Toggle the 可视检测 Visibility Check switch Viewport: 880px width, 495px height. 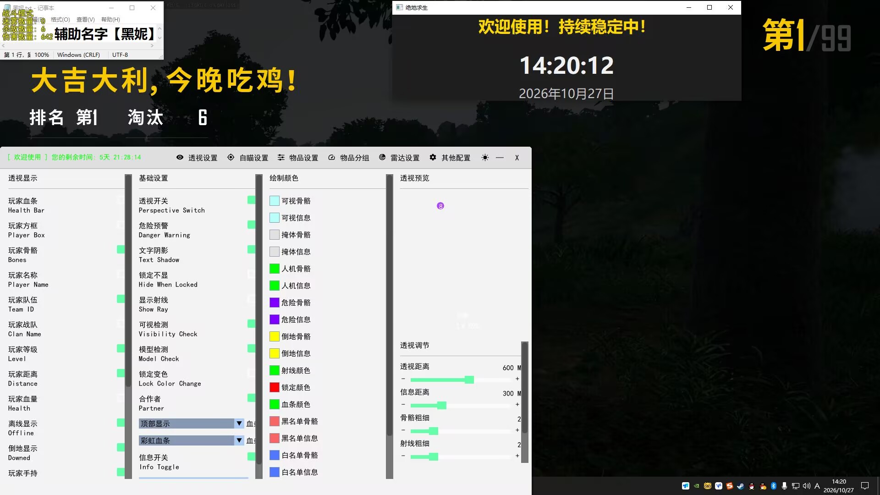(251, 324)
